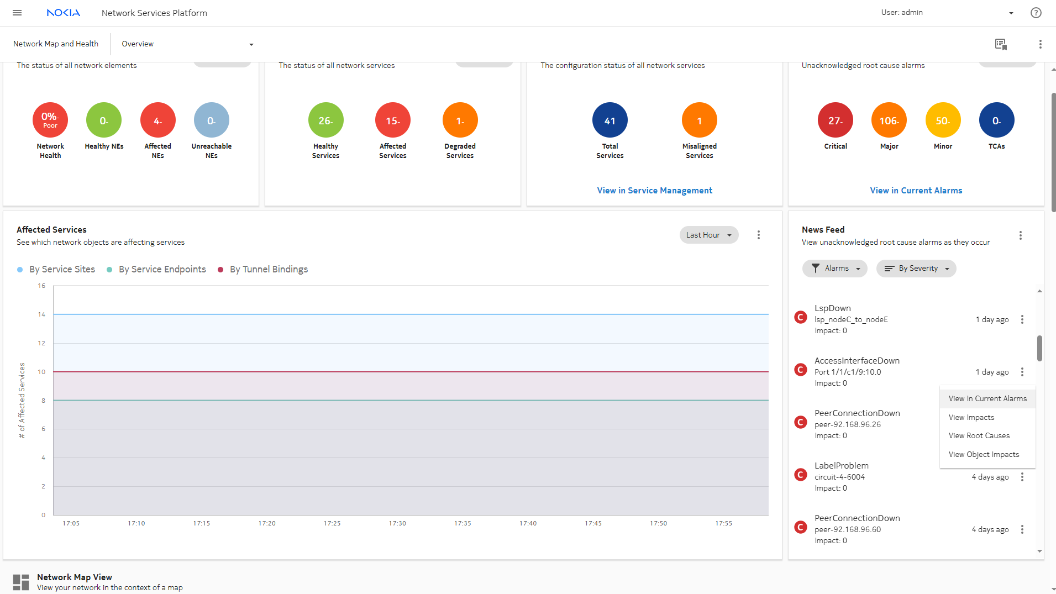Open the Last Hour time range dropdown

click(x=709, y=235)
